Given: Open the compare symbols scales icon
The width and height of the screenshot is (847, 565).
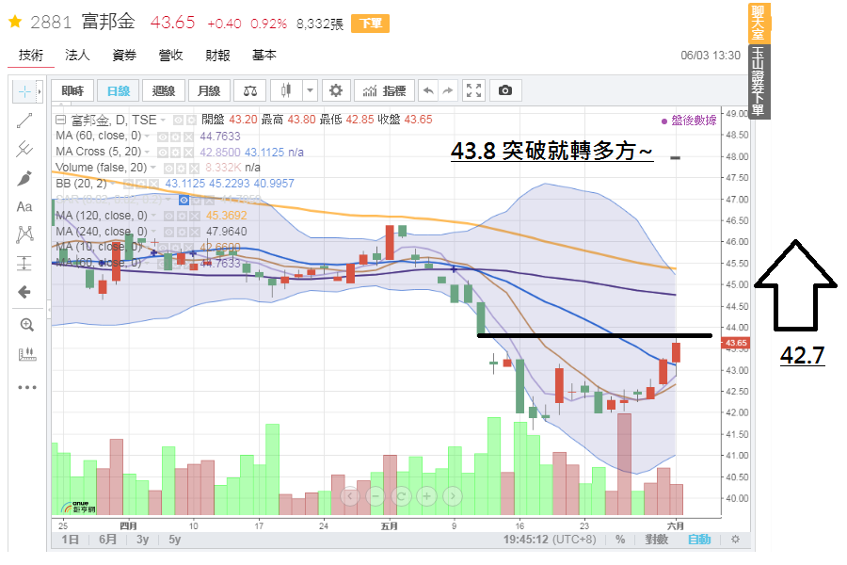Looking at the screenshot, I should [x=250, y=90].
